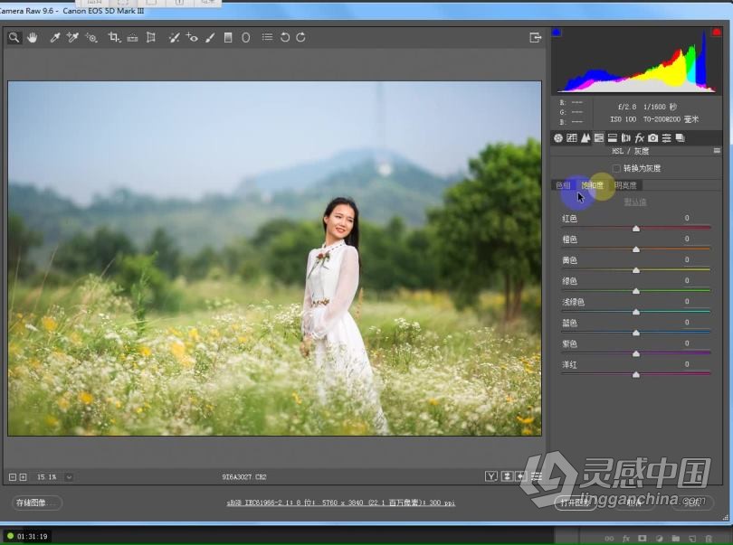Open the Preferences dialog icon
733x545 pixels.
(x=267, y=37)
